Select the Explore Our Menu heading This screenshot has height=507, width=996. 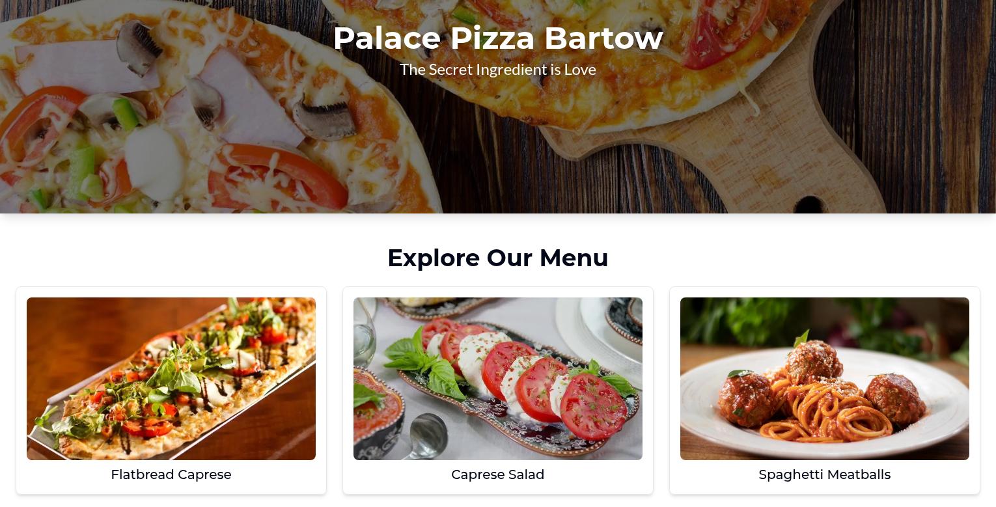click(x=498, y=258)
